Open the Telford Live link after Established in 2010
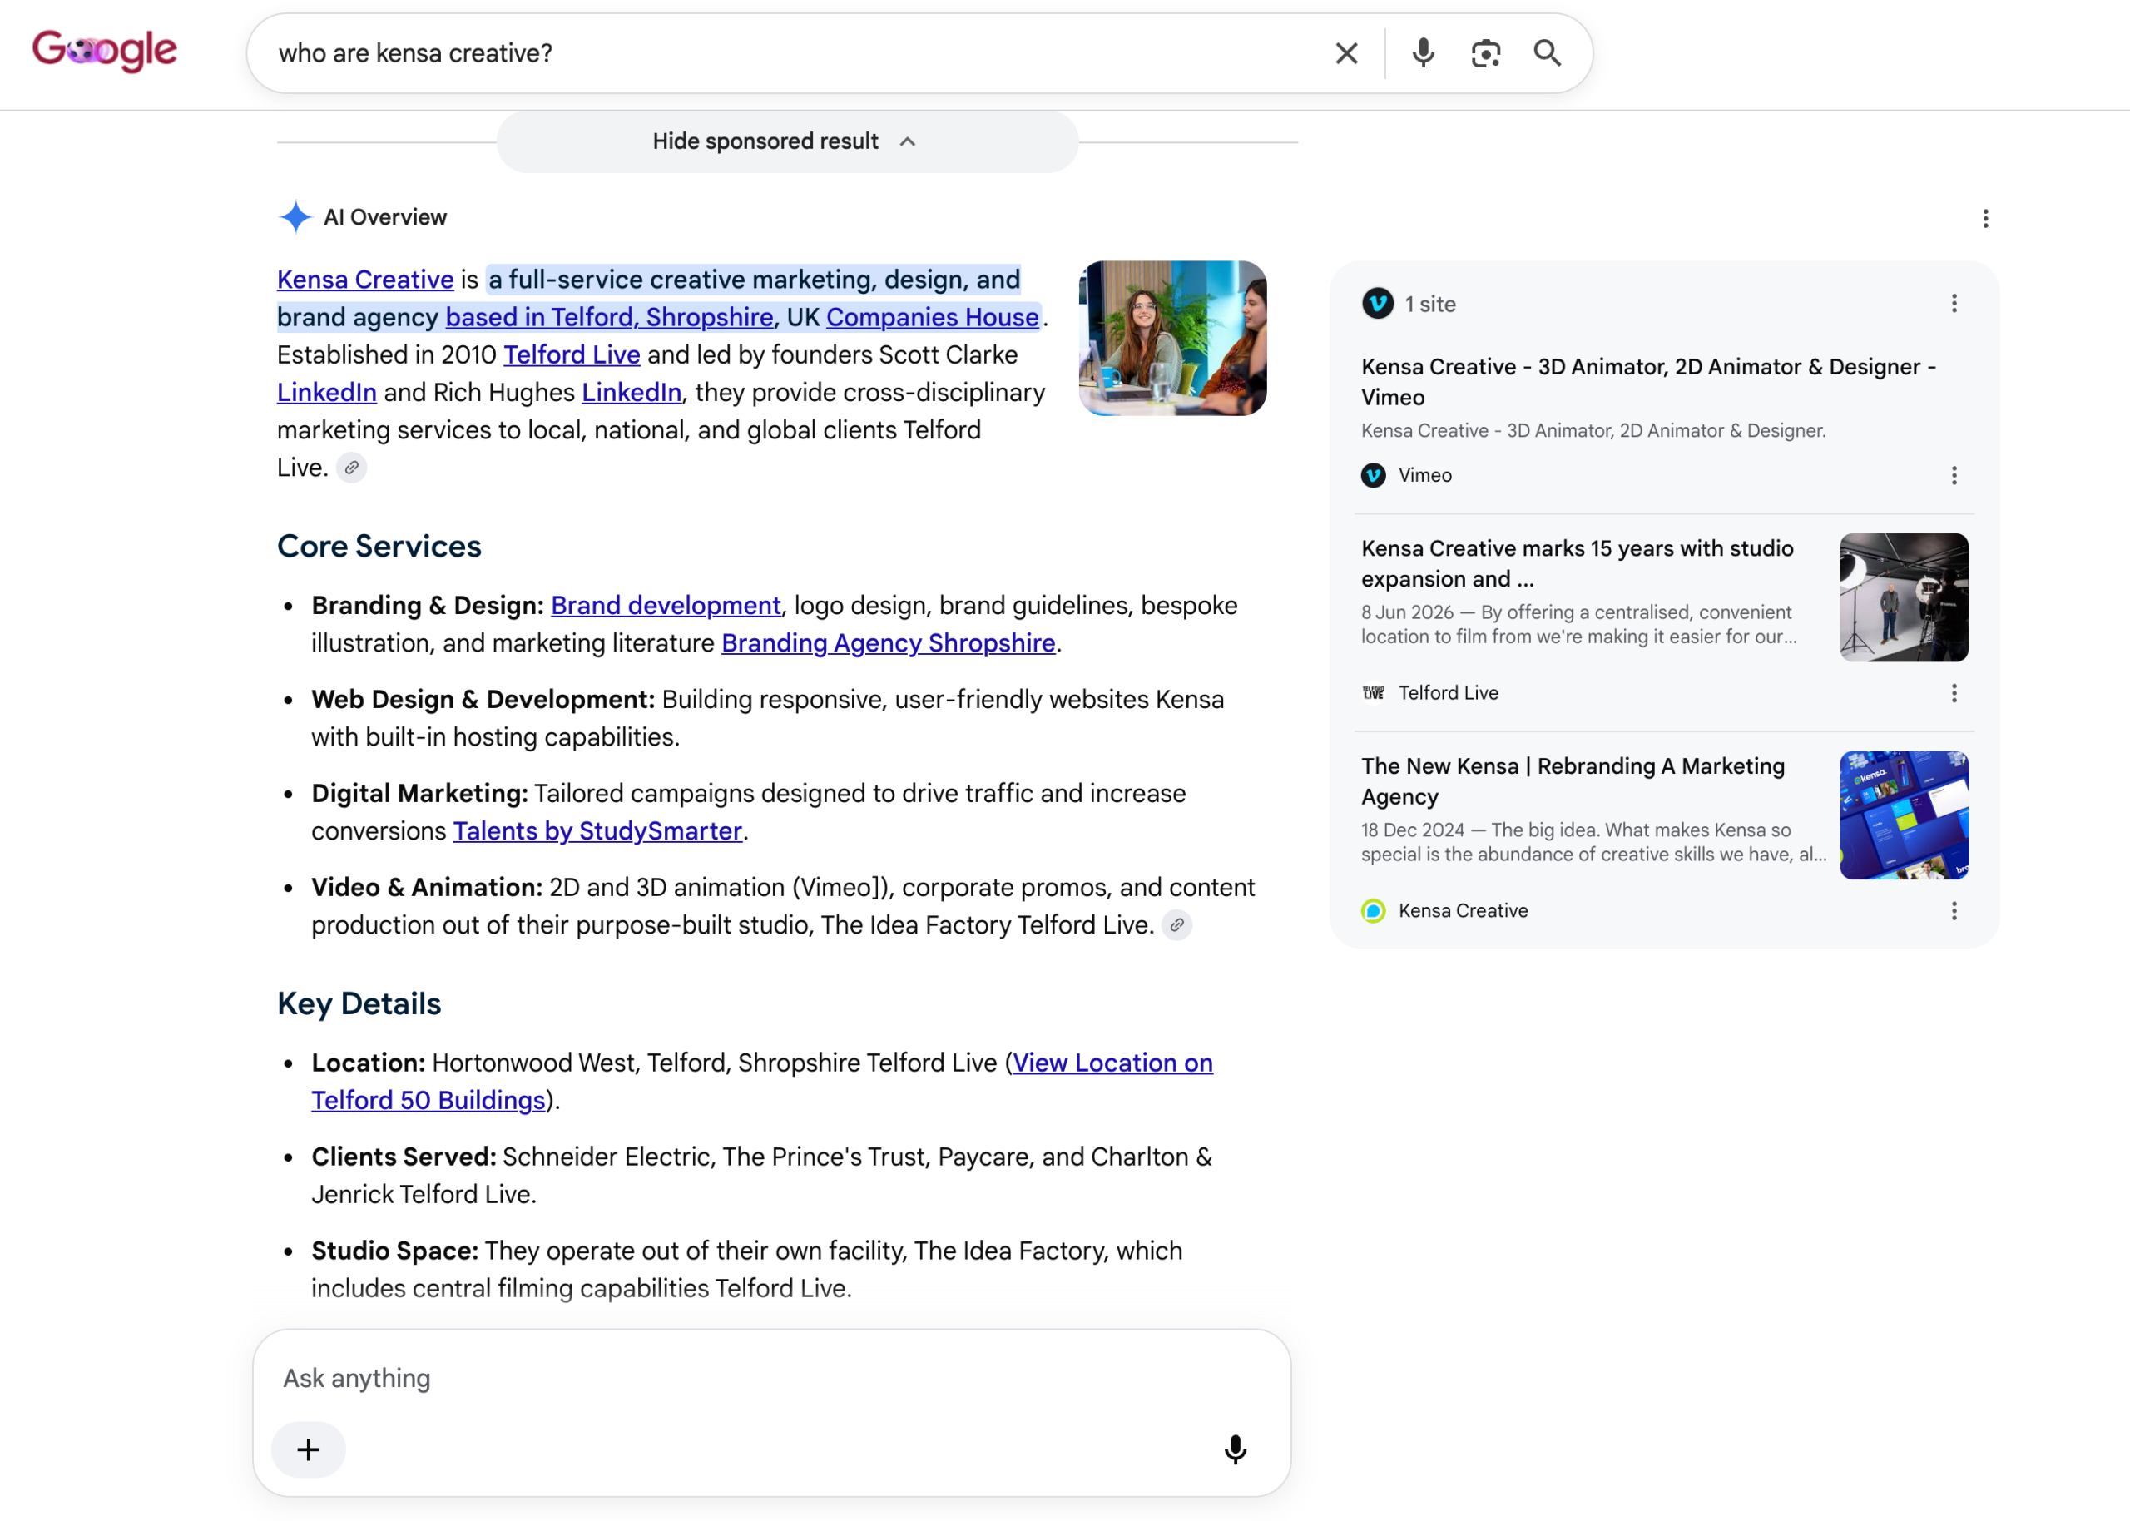This screenshot has width=2130, height=1521. [x=572, y=355]
